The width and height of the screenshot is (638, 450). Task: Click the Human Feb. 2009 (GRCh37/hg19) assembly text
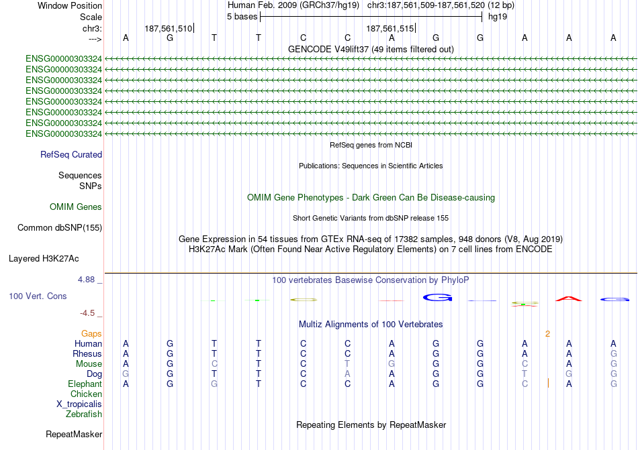tap(293, 5)
